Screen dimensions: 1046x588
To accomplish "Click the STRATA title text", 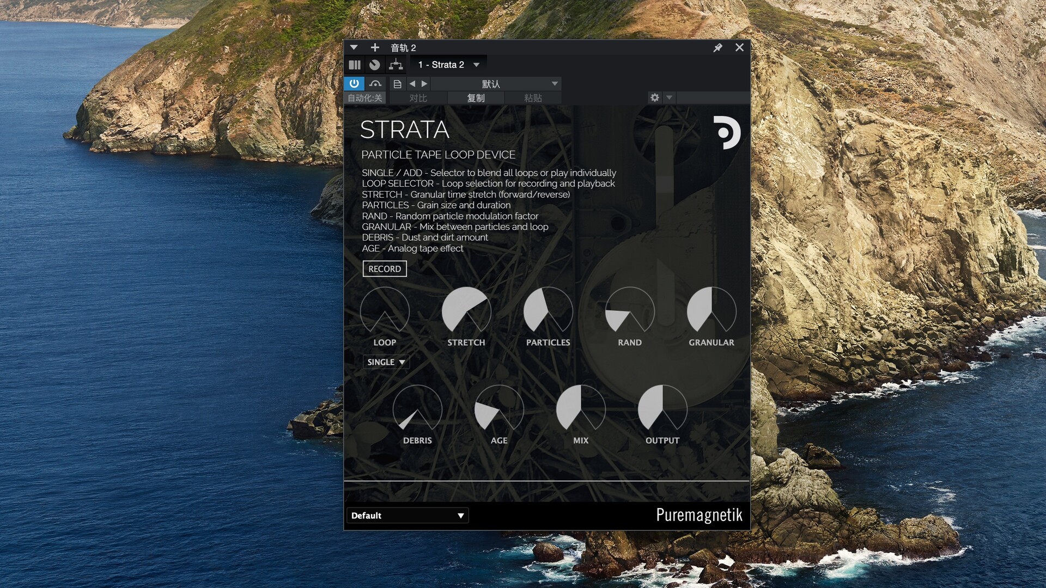I will 405,130.
